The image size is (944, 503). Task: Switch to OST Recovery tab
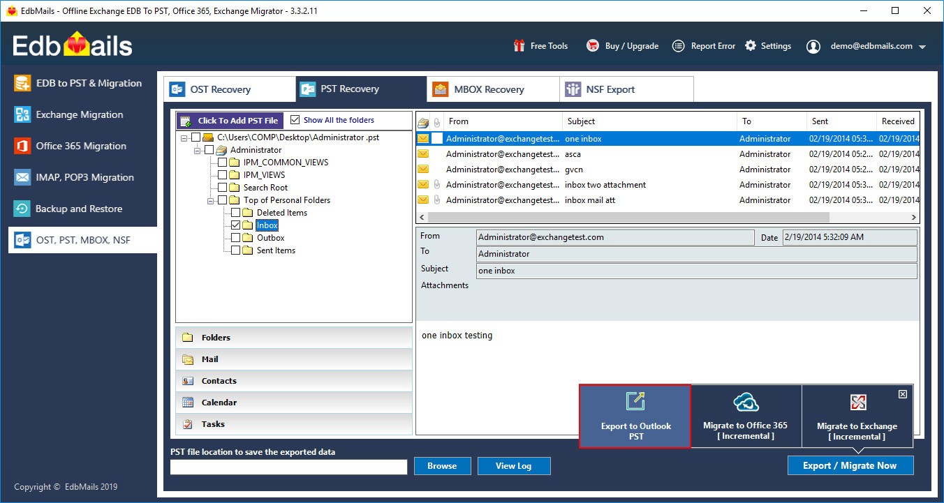[230, 89]
